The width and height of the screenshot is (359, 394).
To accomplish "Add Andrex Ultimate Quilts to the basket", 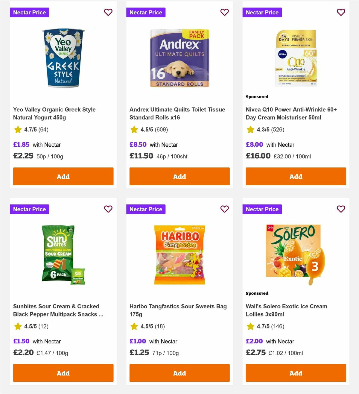I will pos(179,176).
